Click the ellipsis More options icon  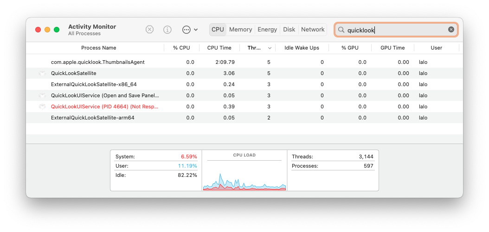point(187,30)
